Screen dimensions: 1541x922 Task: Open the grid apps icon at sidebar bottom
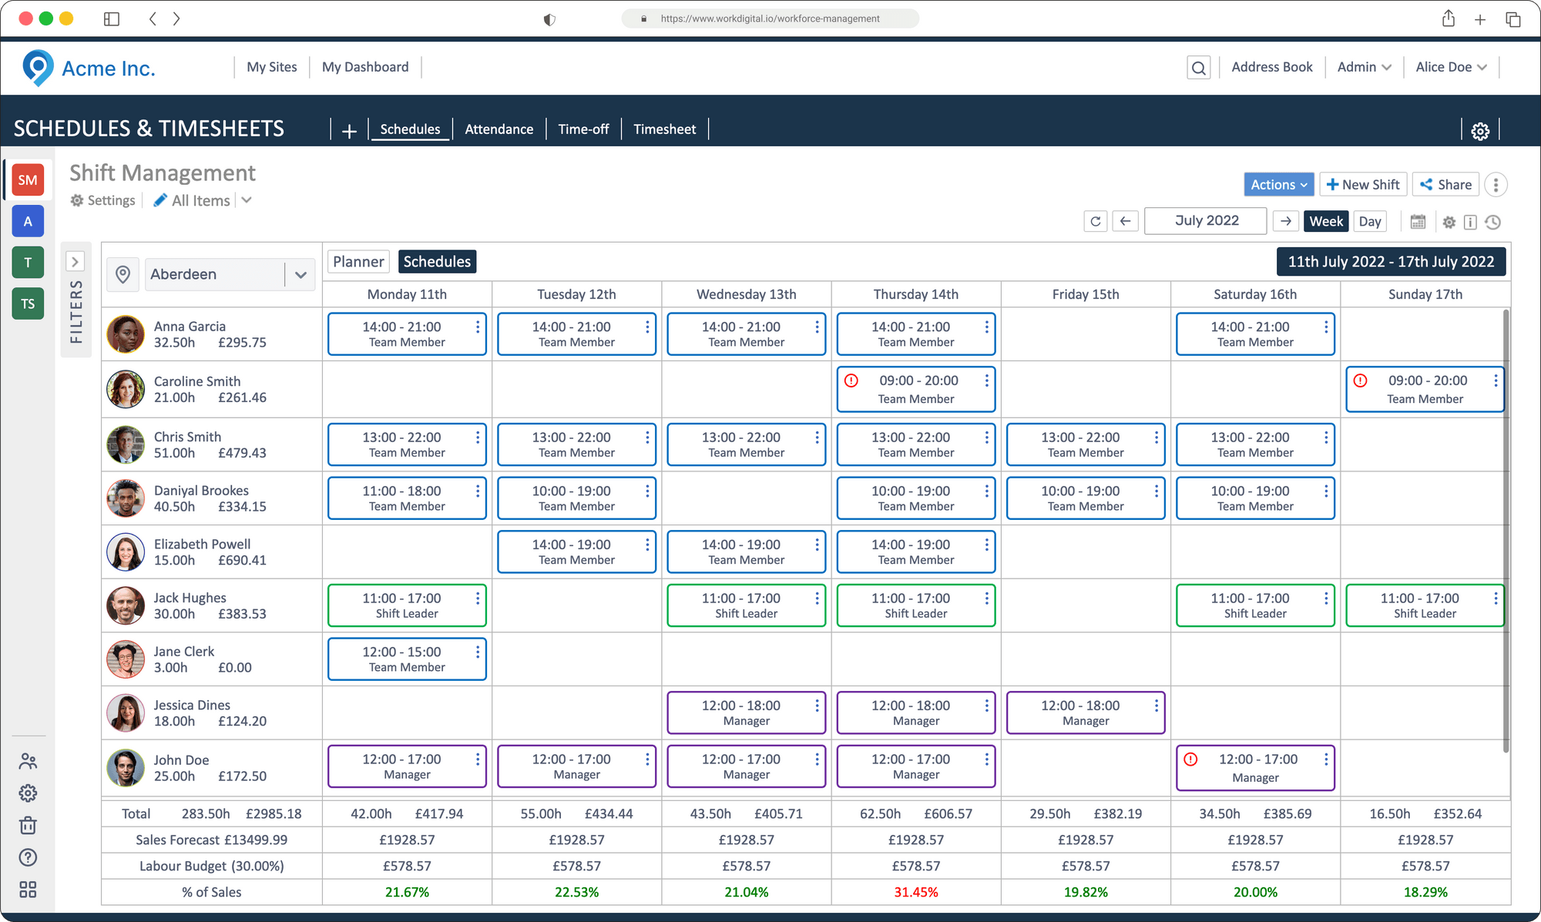tap(28, 890)
